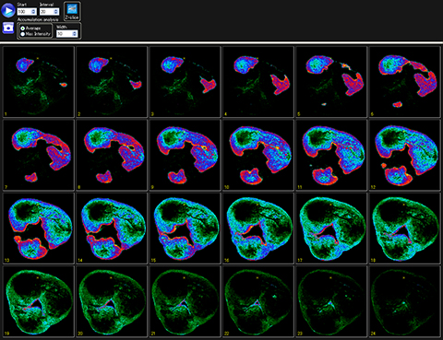443x340 pixels.
Task: Select slice thumbnail number 12
Action: (x=405, y=155)
